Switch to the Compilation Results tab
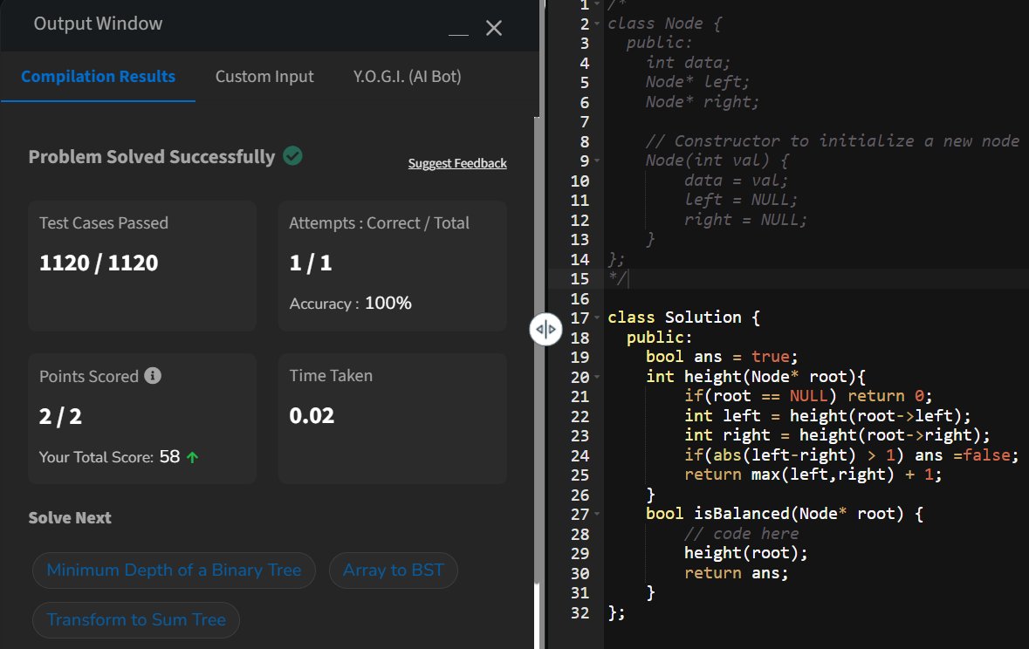Image resolution: width=1029 pixels, height=649 pixels. coord(98,76)
